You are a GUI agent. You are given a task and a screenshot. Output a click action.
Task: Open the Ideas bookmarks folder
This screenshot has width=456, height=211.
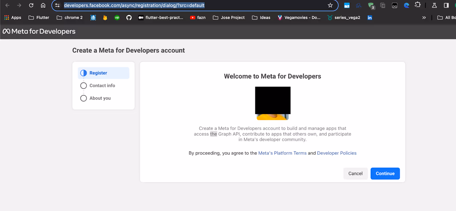(x=261, y=17)
